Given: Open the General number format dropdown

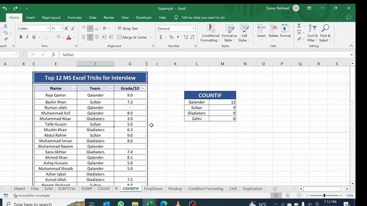Looking at the screenshot, I should click(x=193, y=29).
